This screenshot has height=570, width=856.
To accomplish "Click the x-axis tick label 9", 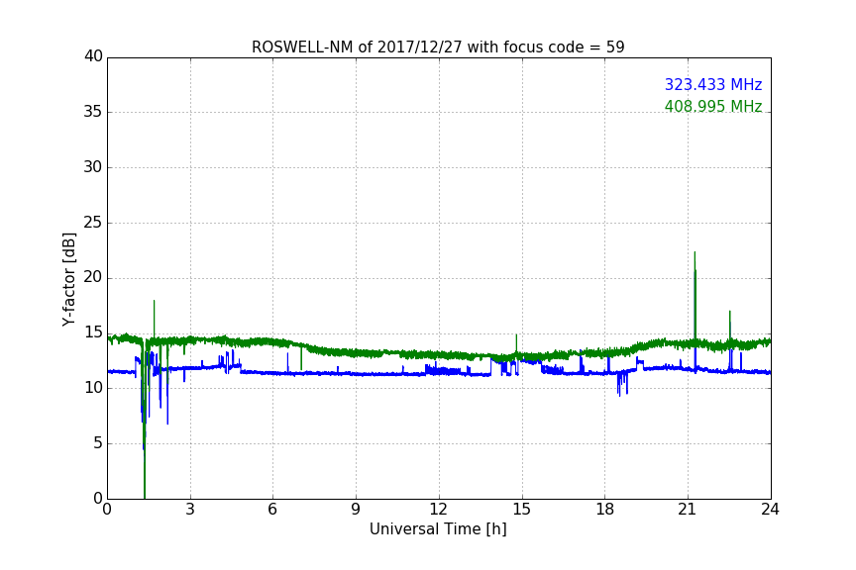I will [356, 510].
